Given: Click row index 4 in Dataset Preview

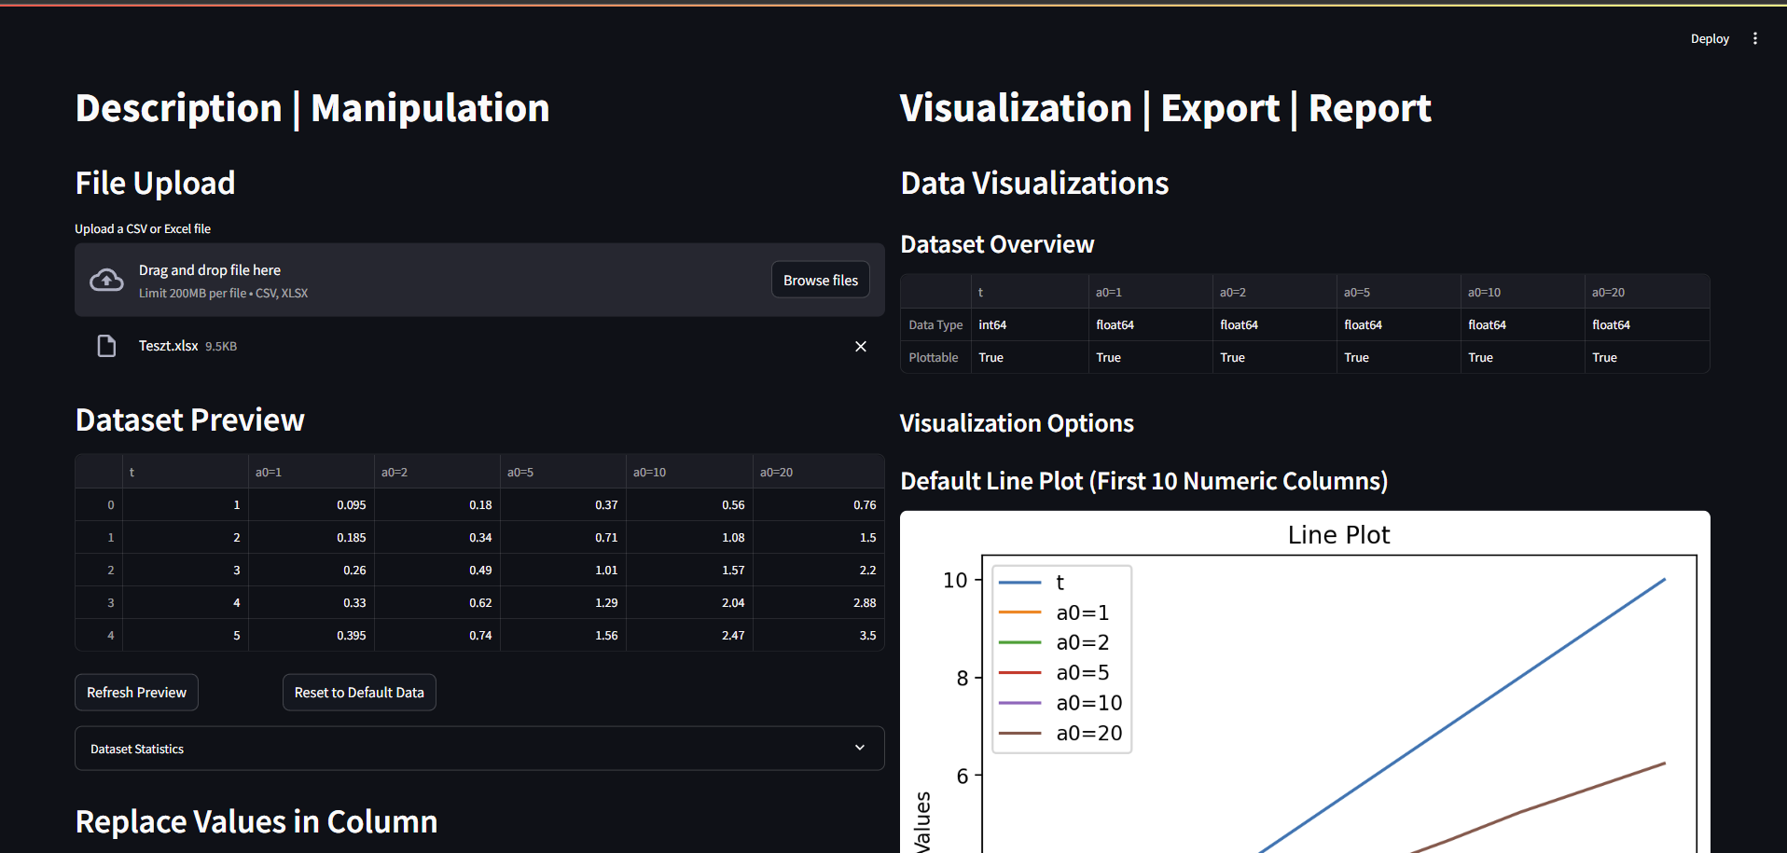Looking at the screenshot, I should [x=99, y=635].
